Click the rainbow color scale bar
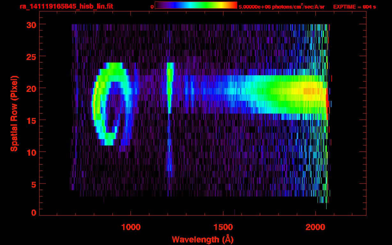 196,5
